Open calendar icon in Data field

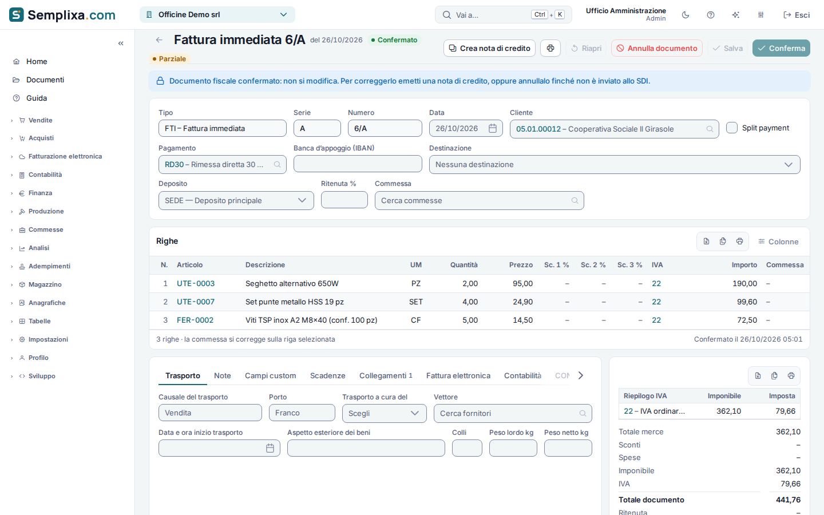click(493, 129)
